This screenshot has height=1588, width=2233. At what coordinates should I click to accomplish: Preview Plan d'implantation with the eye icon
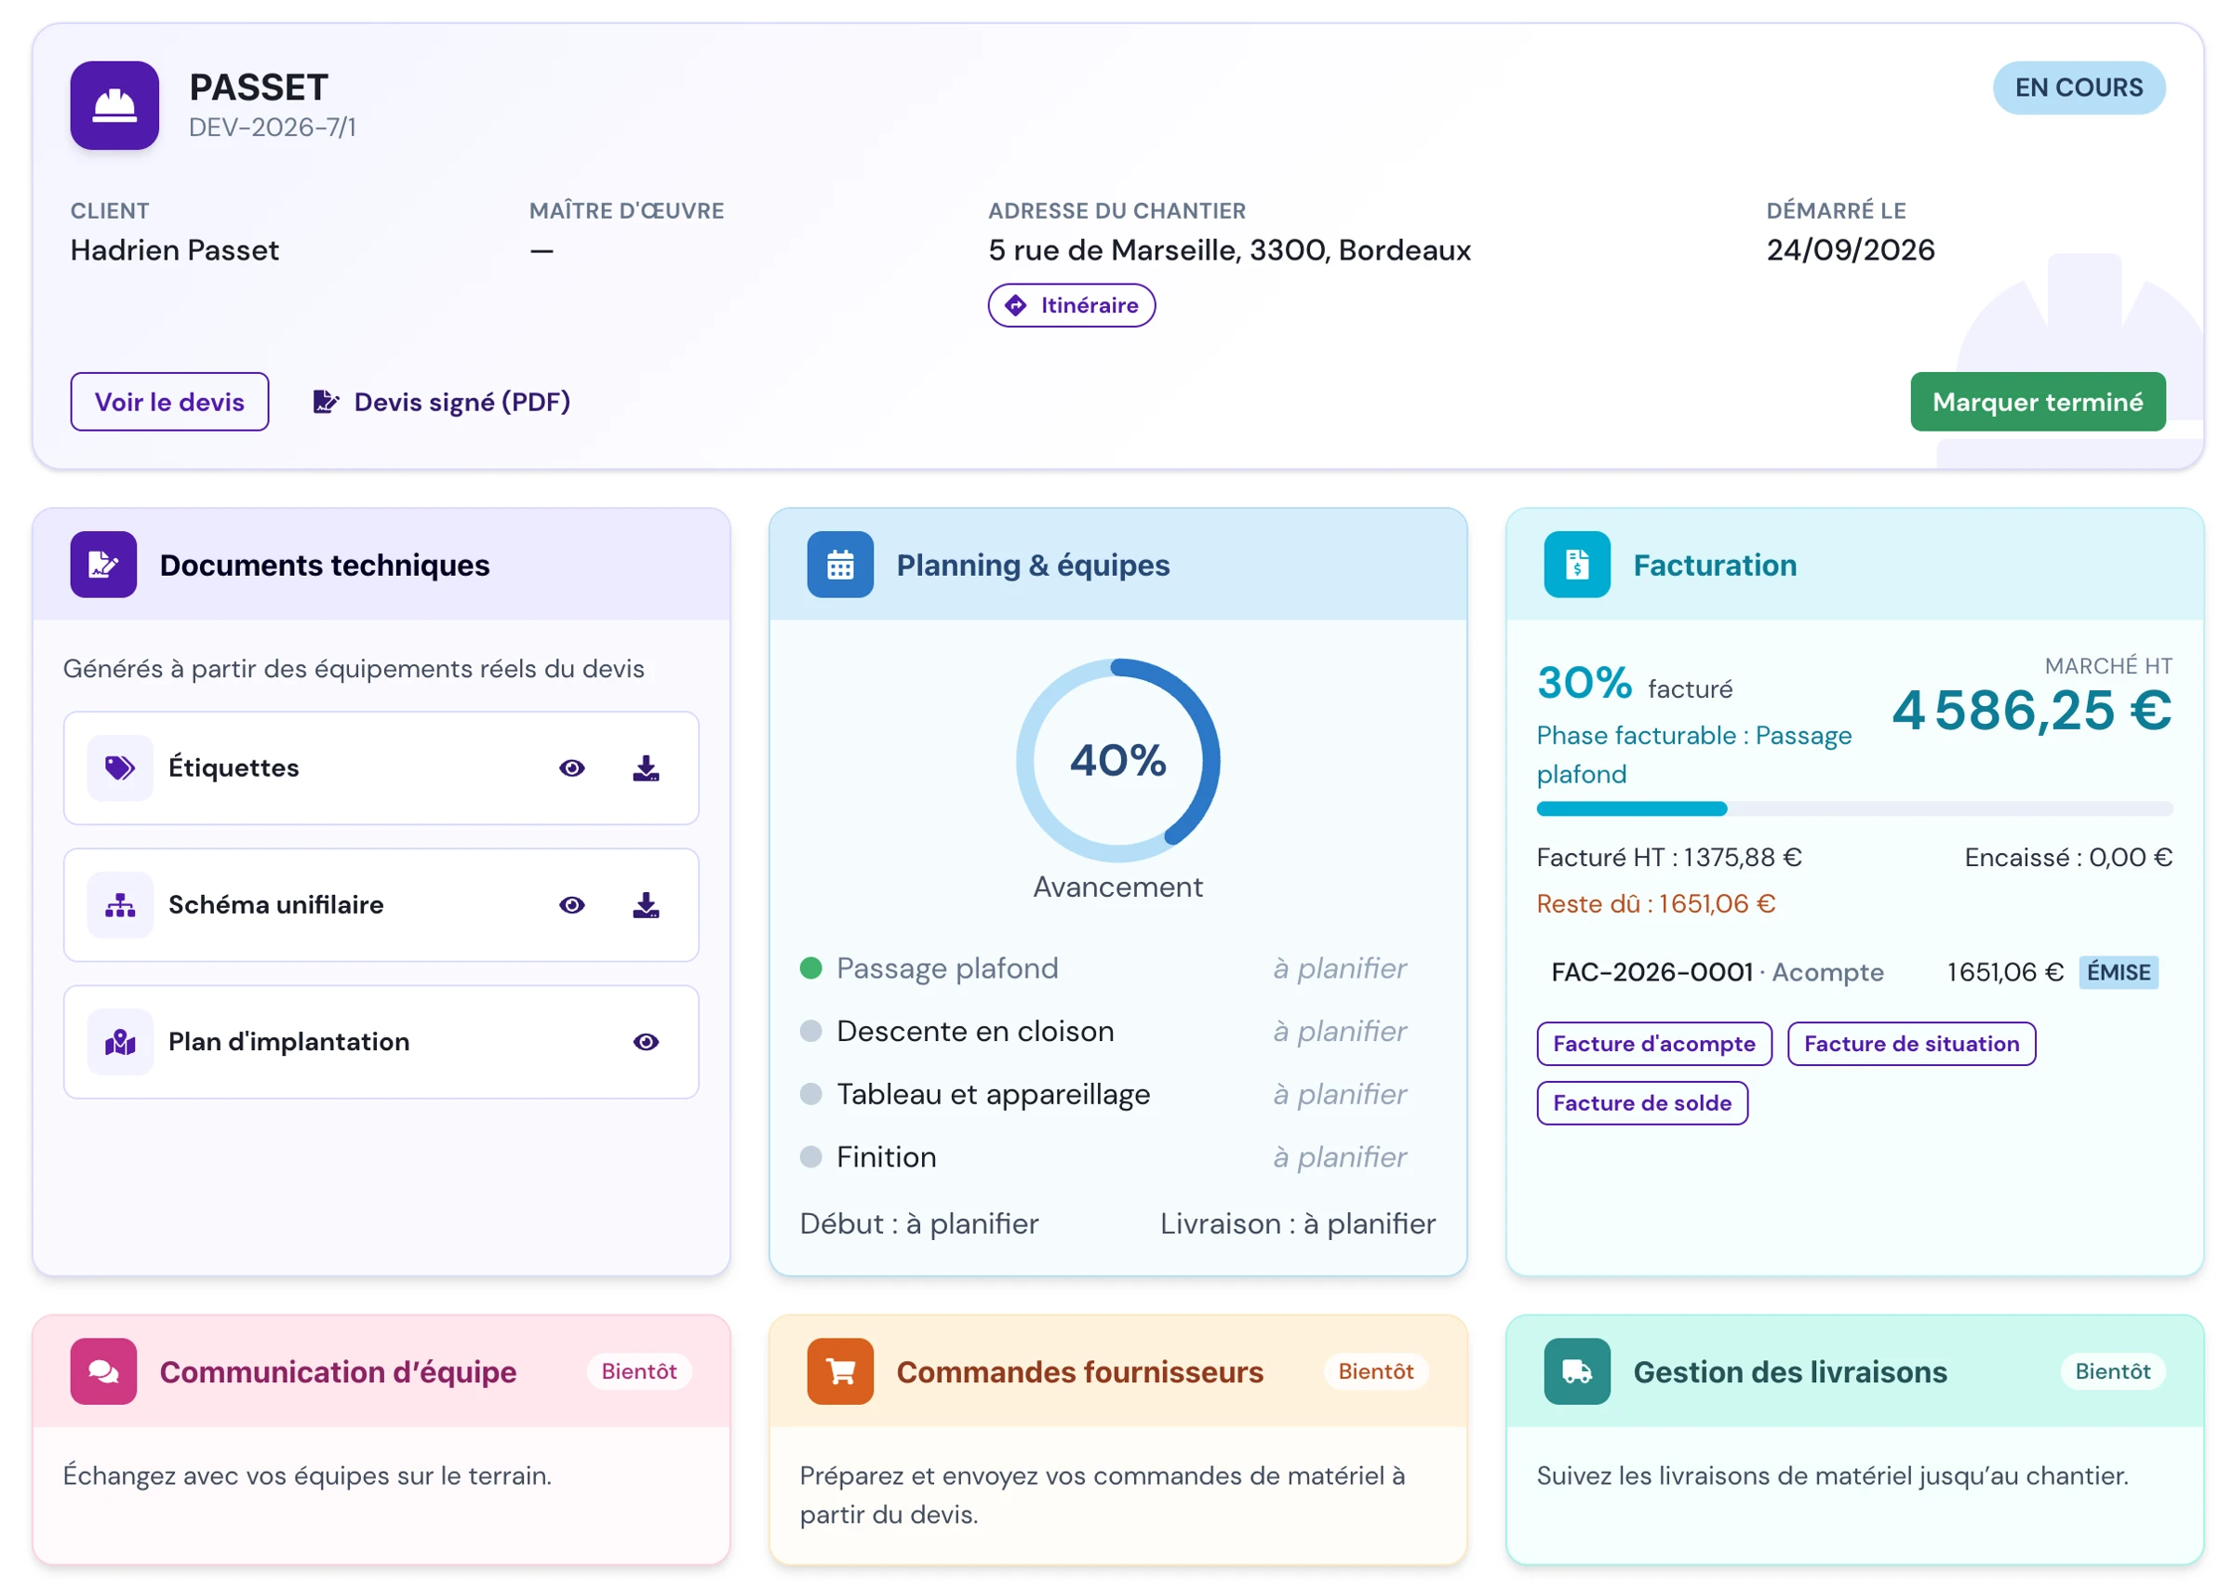(x=646, y=1041)
